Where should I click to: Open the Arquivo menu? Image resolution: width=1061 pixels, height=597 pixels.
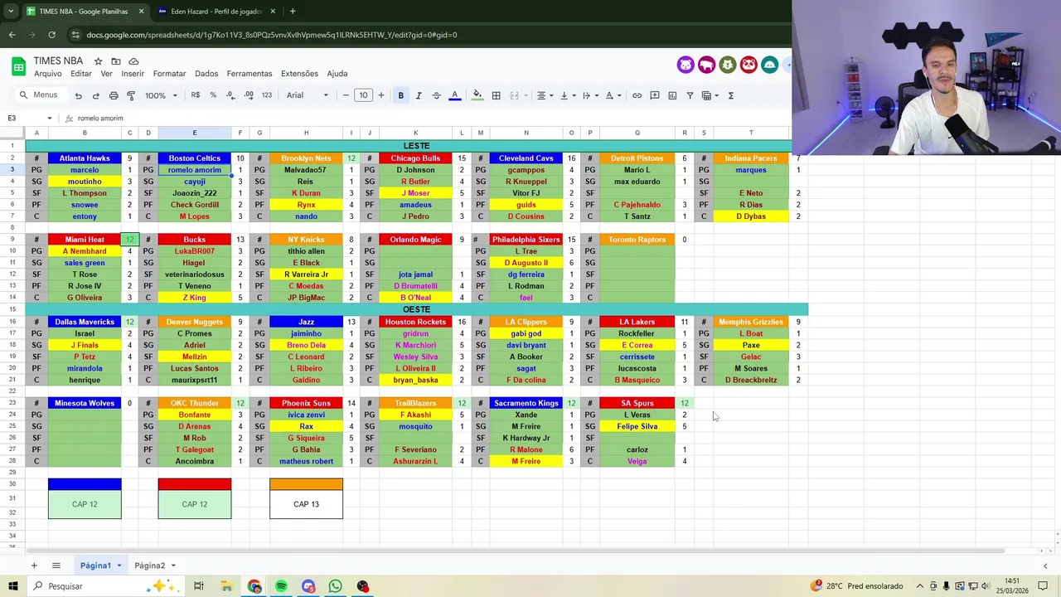point(48,74)
